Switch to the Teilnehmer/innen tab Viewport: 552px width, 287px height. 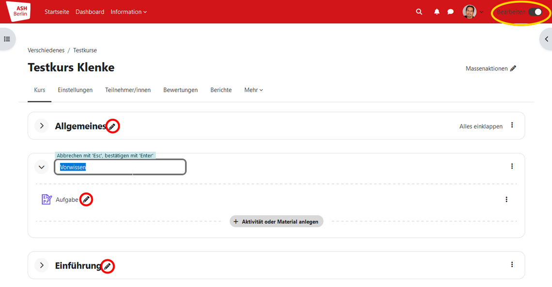pyautogui.click(x=128, y=90)
